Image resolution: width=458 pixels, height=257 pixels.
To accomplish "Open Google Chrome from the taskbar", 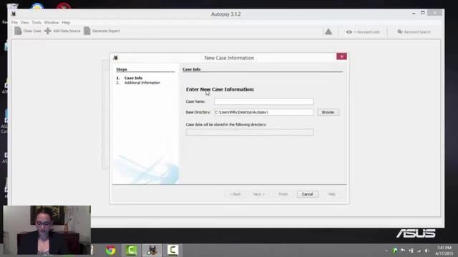I will click(110, 251).
